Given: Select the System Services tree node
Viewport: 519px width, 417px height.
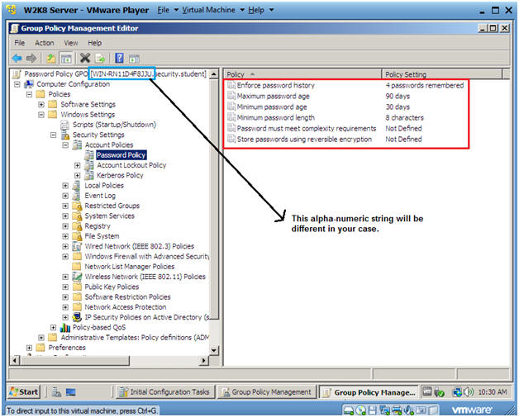Looking at the screenshot, I should pyautogui.click(x=110, y=216).
